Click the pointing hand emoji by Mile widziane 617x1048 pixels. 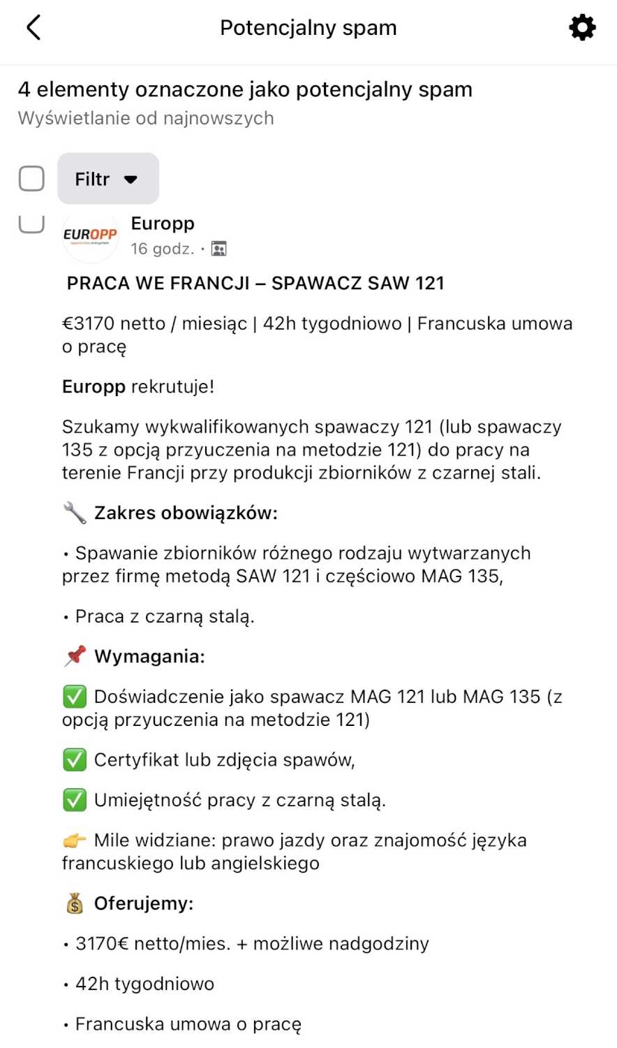click(x=75, y=840)
